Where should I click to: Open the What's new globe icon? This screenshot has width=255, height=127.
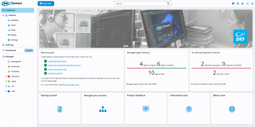click(x=232, y=109)
